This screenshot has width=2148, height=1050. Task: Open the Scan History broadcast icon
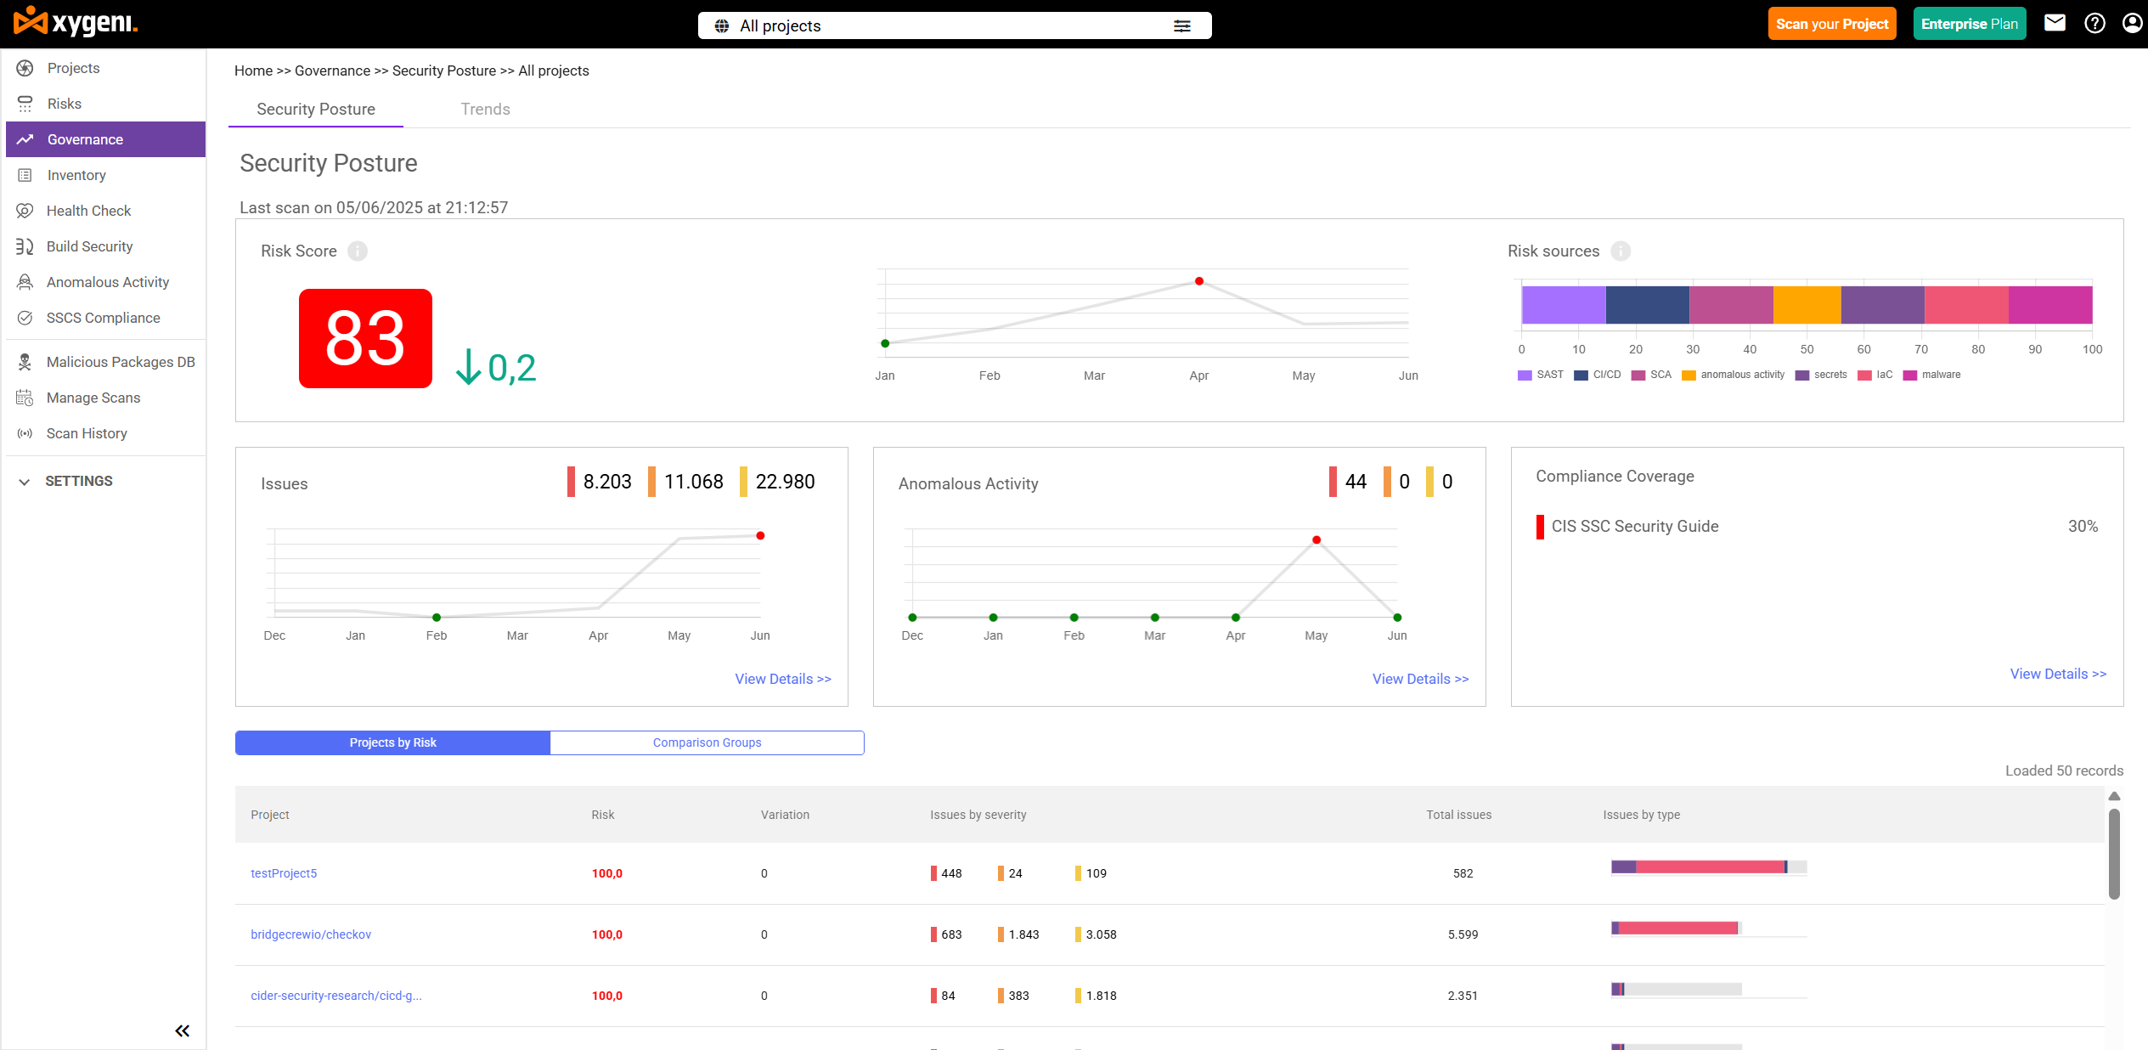pyautogui.click(x=25, y=433)
